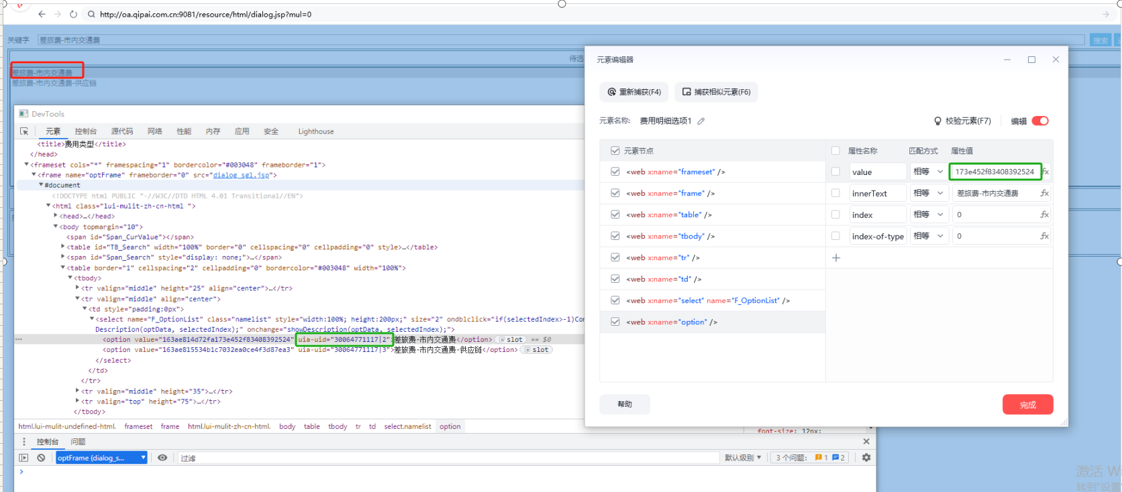
Task: Click the clear console icon
Action: tap(41, 458)
